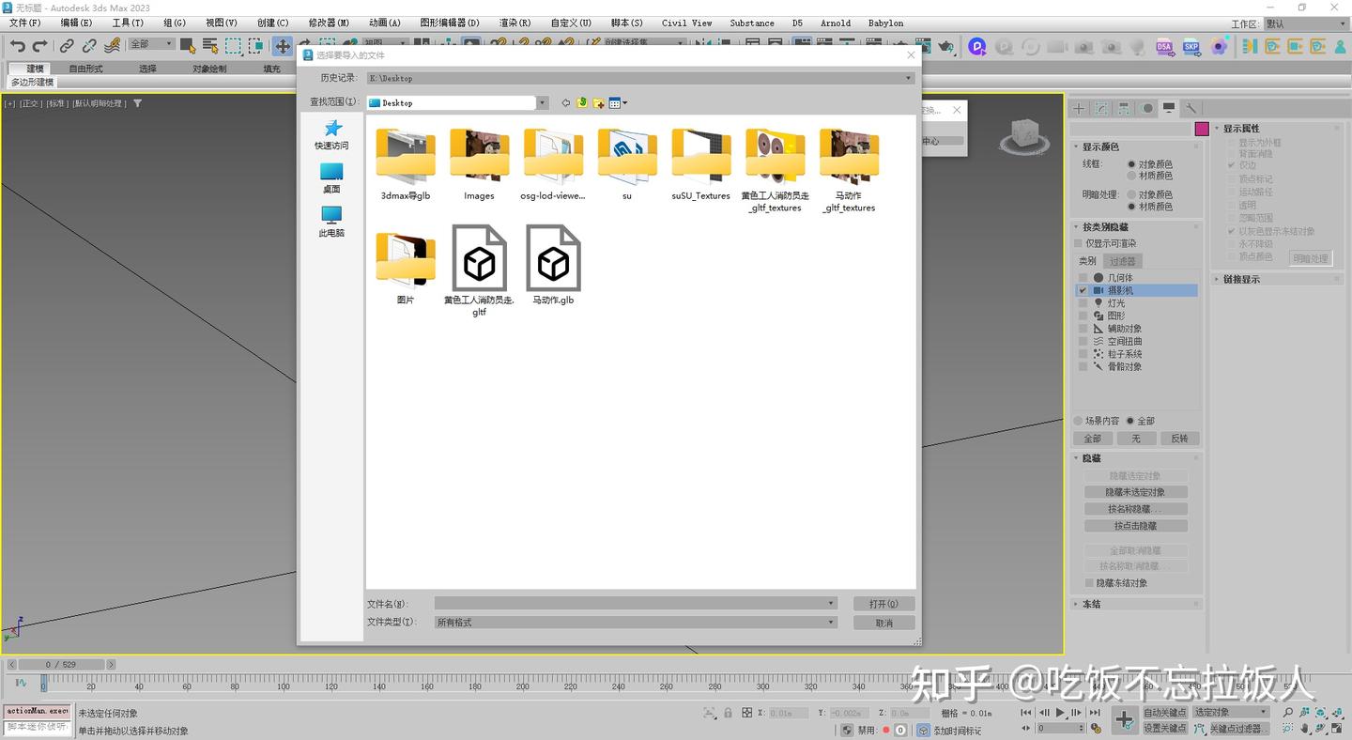
Task: Click the 打开(O) button
Action: pyautogui.click(x=883, y=604)
